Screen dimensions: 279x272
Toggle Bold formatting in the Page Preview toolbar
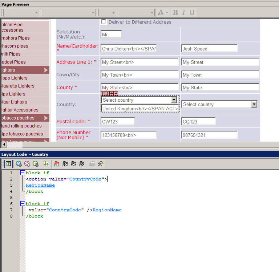[175, 12]
